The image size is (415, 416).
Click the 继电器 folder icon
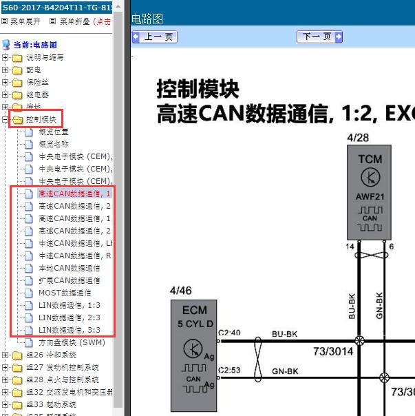tap(17, 95)
